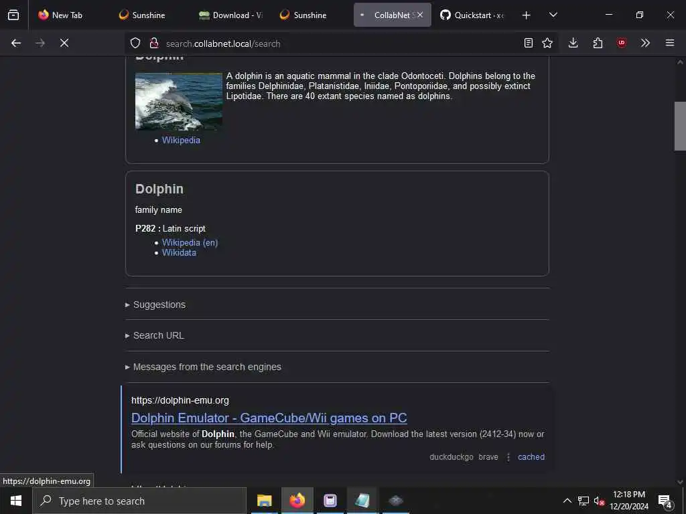The height and width of the screenshot is (514, 686).
Task: Open the tracking protection shield icon
Action: tap(135, 43)
